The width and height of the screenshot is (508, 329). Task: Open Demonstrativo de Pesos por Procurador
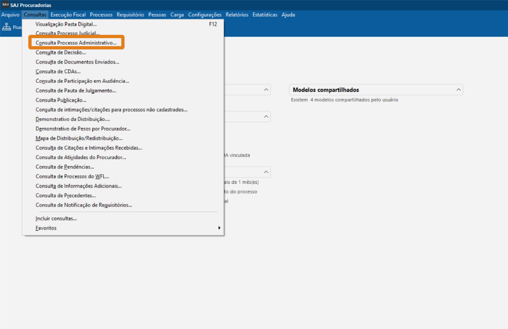click(83, 128)
